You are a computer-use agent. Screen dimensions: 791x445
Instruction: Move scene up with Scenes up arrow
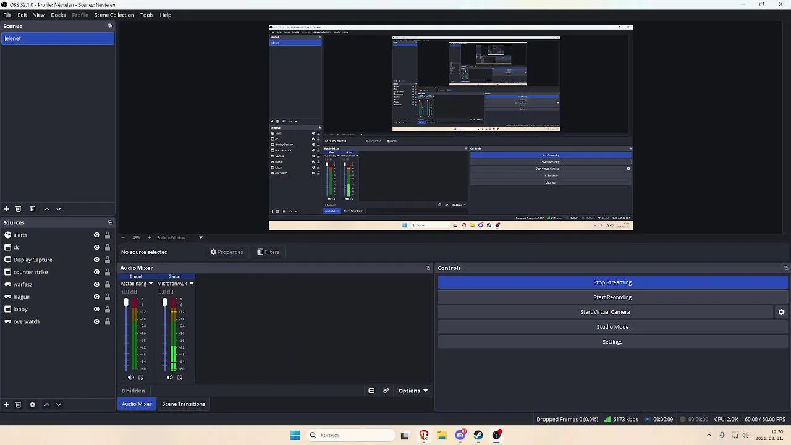(46, 209)
